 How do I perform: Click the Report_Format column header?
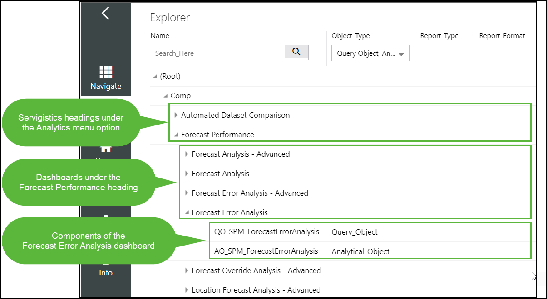click(x=502, y=36)
